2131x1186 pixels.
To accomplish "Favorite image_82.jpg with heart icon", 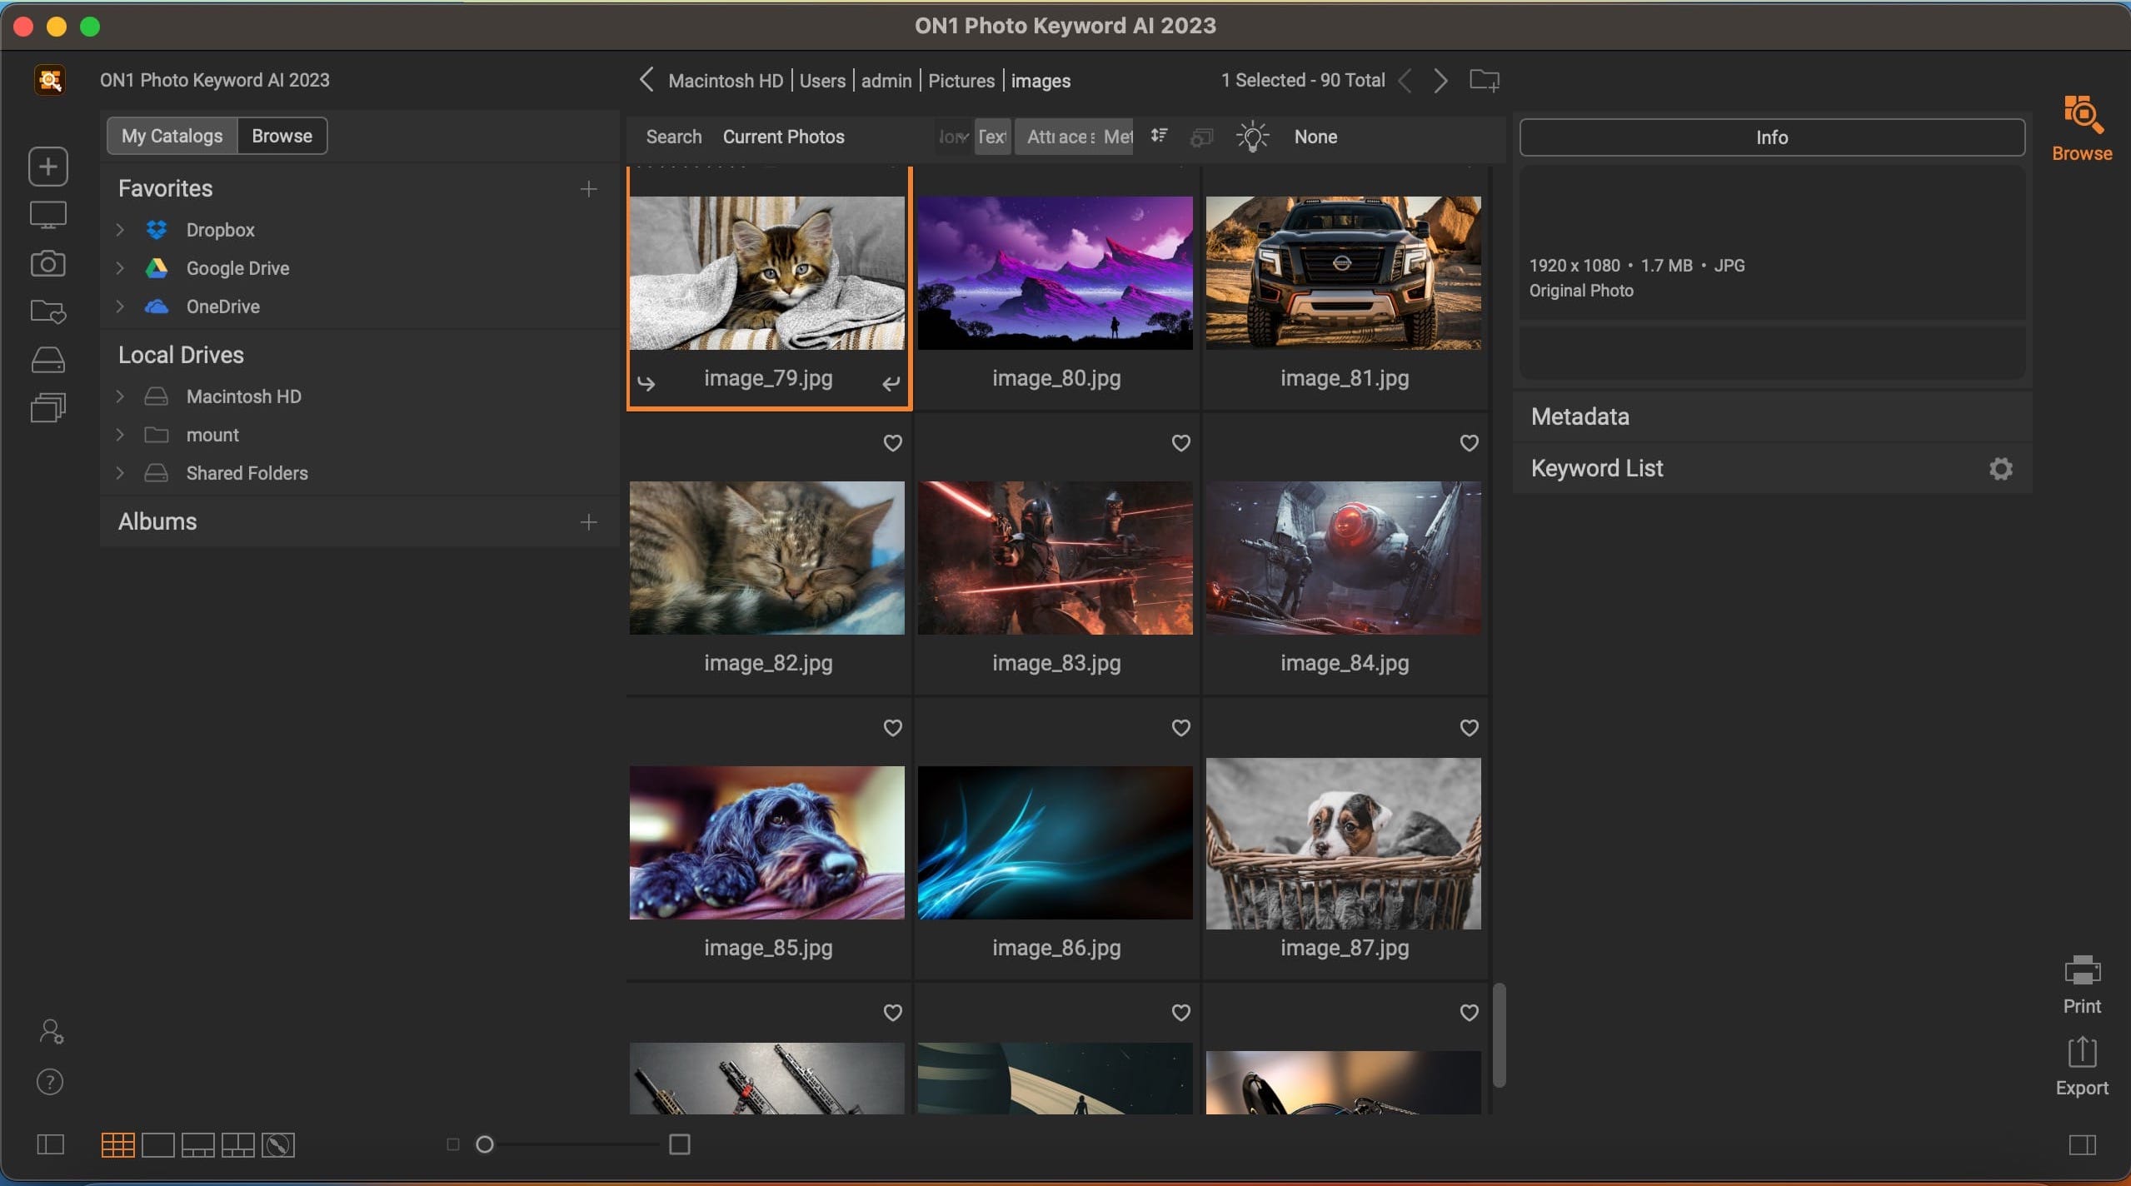I will coord(892,443).
